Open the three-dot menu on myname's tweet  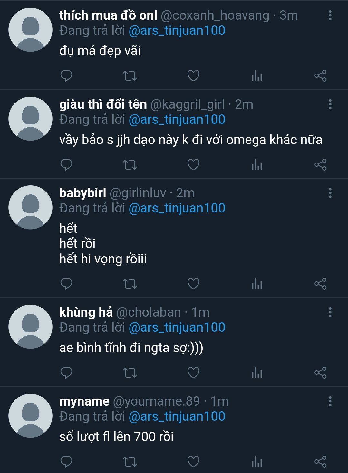(x=330, y=401)
